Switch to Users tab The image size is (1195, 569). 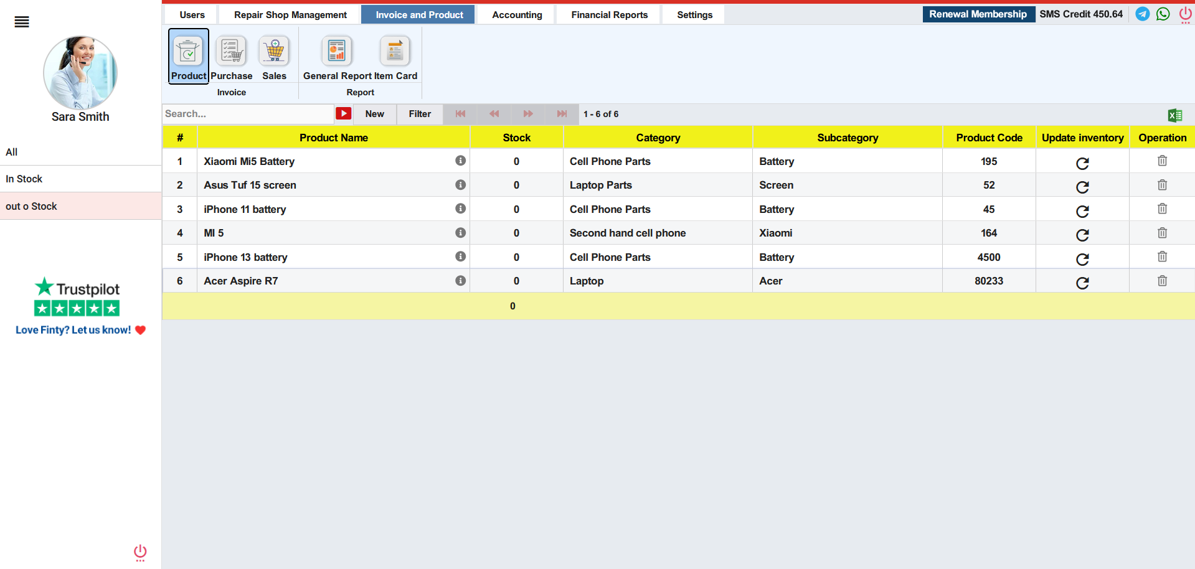[192, 15]
